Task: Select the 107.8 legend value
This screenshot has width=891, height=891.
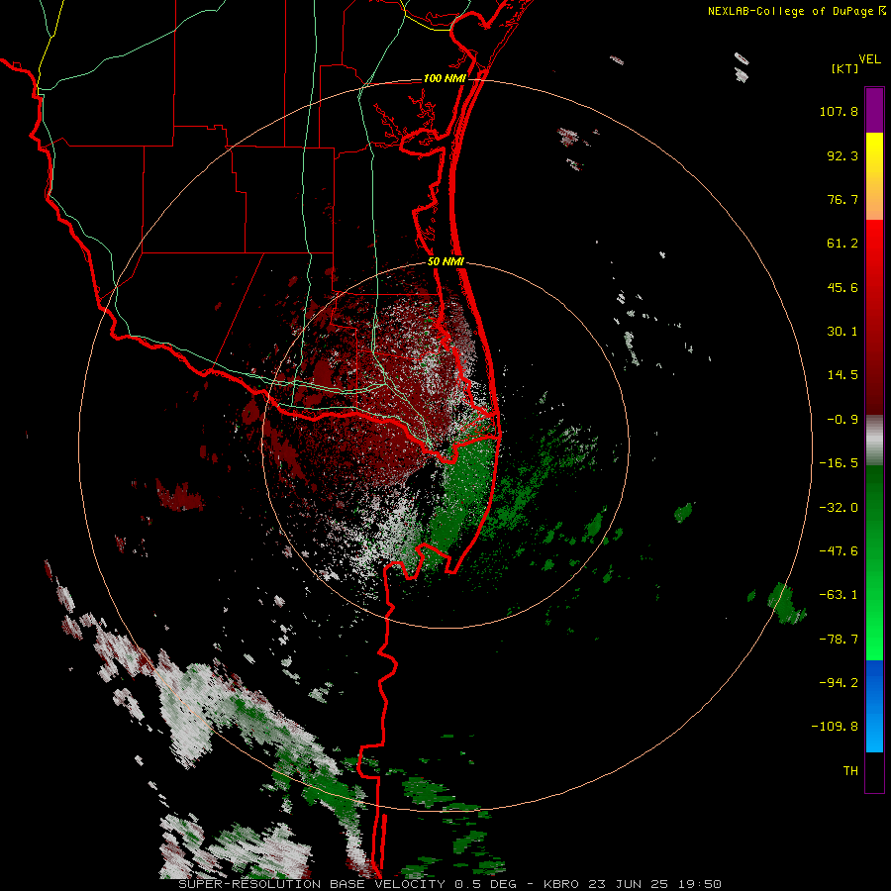Action: (x=839, y=111)
